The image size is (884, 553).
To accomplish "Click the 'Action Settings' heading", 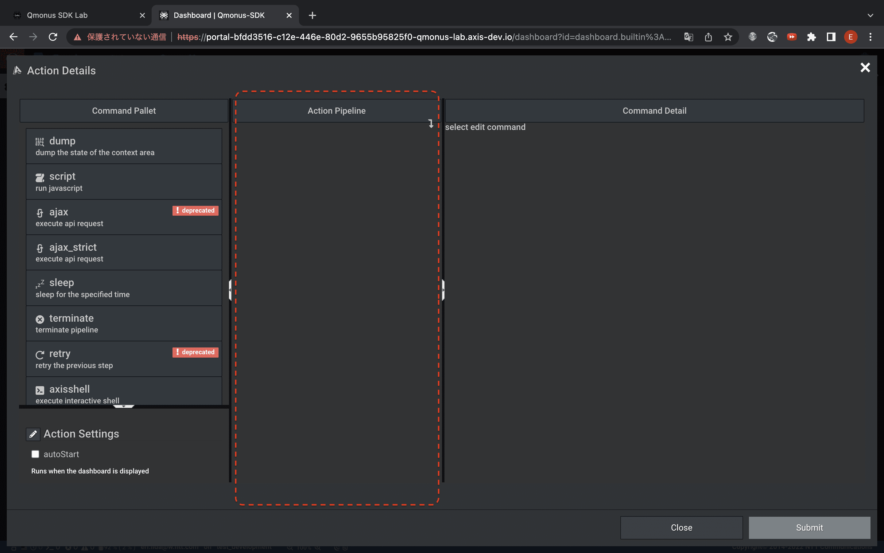I will tap(81, 434).
